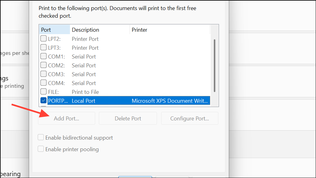Viewport: 316px width, 178px height.
Task: Select the Microsoft XPS Document Writer entry
Action: point(170,101)
